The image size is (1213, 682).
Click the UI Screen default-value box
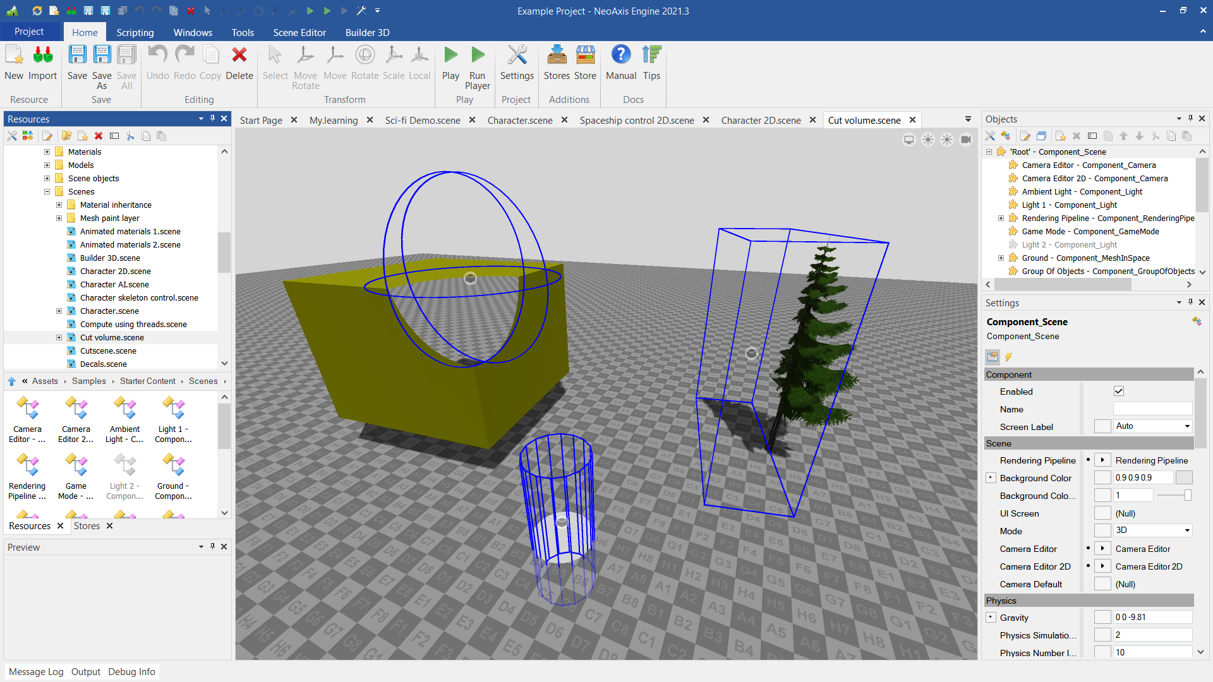pos(1102,513)
